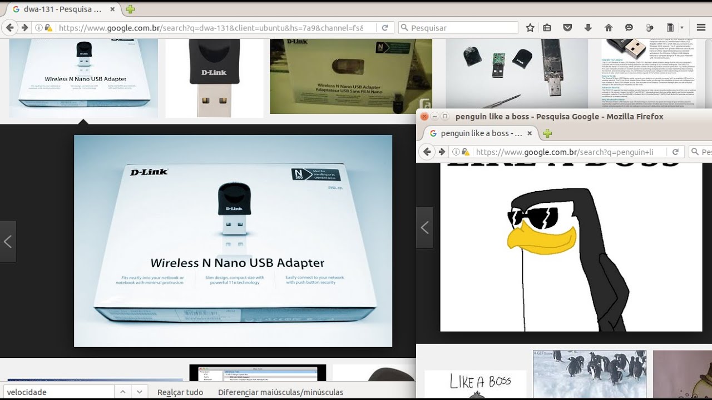Image resolution: width=712 pixels, height=400 pixels.
Task: Open the D-Link white box thumbnail
Action: (x=83, y=78)
